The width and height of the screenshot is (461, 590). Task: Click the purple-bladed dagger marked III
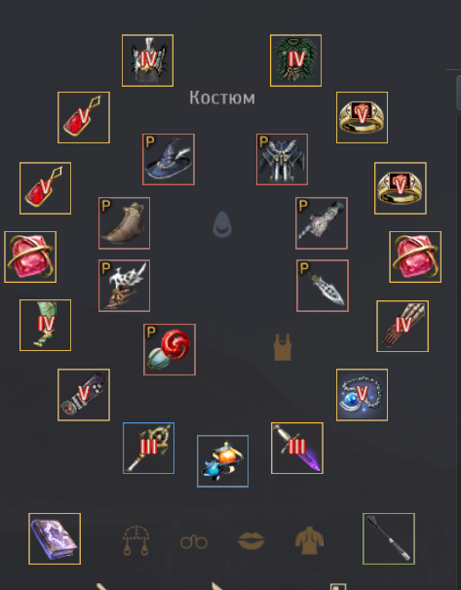(296, 449)
